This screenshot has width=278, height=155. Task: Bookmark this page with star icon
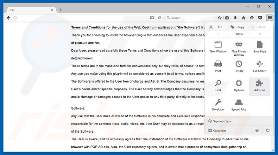tap(220, 17)
